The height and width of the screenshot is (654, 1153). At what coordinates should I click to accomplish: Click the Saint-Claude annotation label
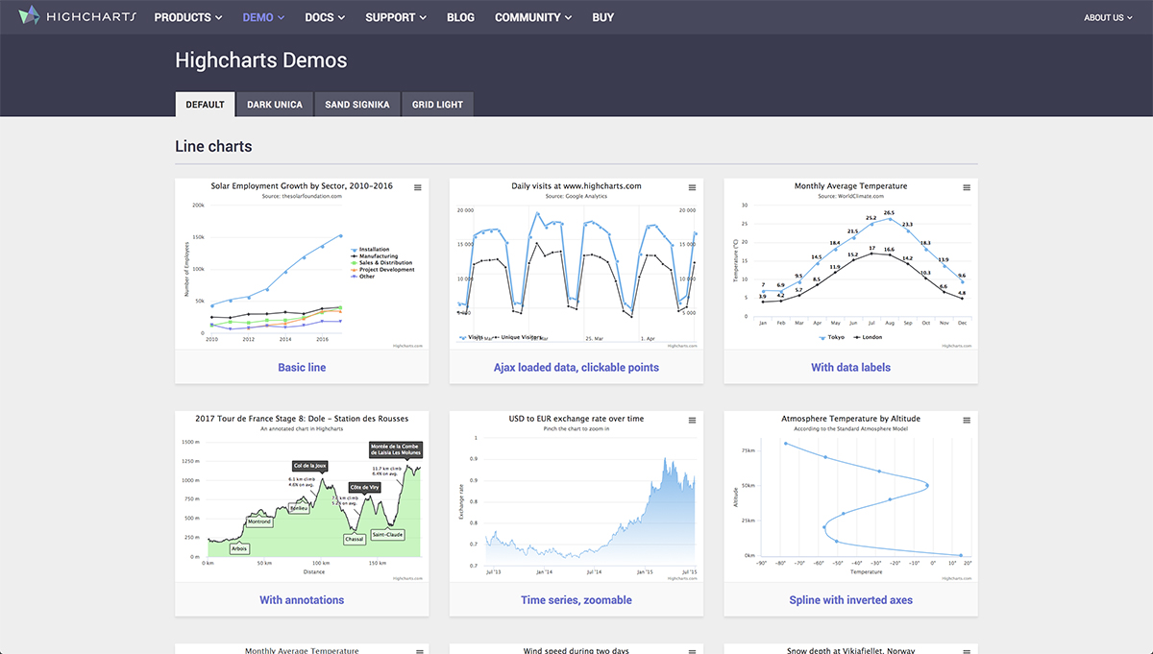pyautogui.click(x=389, y=534)
